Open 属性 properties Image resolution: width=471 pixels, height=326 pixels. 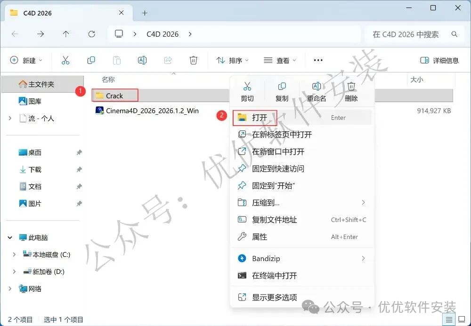tap(302, 237)
